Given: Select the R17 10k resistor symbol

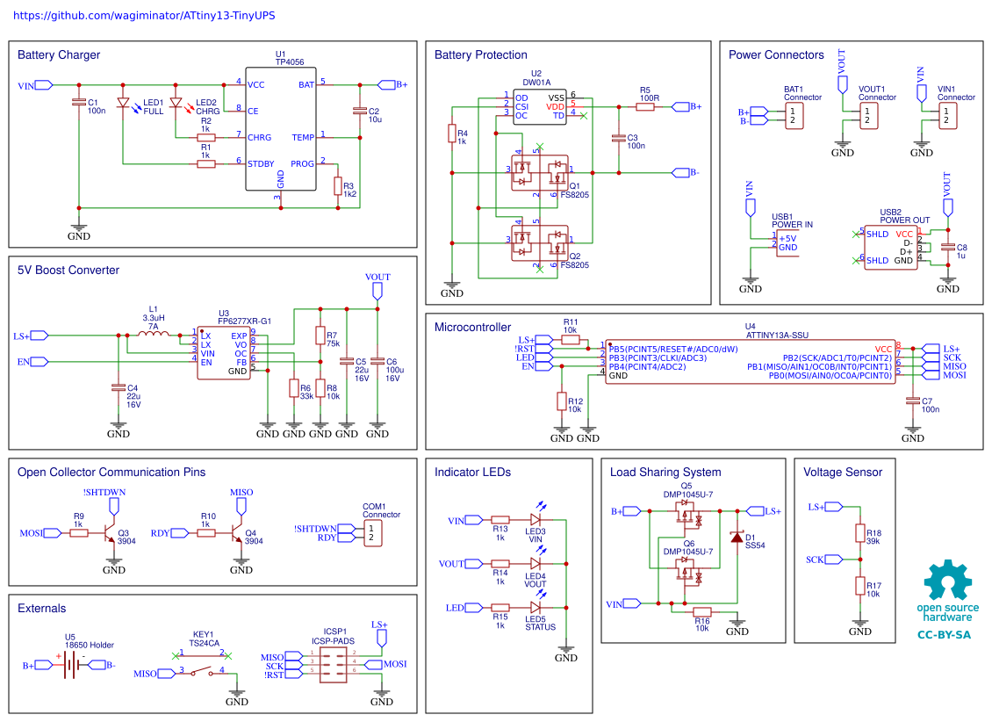Looking at the screenshot, I should point(859,586).
